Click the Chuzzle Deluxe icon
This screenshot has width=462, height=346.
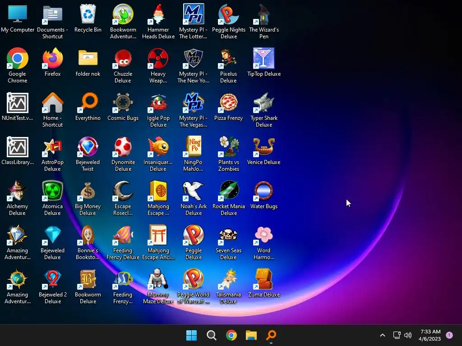click(123, 58)
